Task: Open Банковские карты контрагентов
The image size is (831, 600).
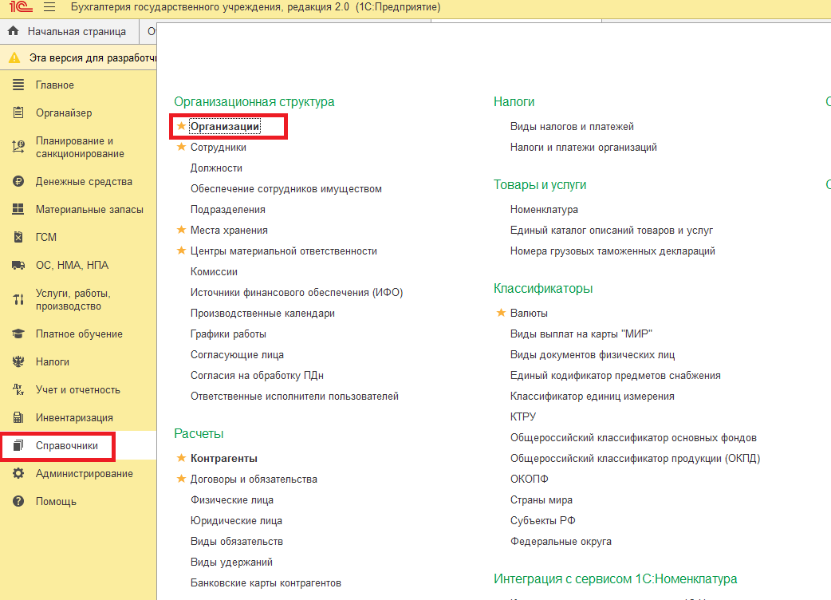Action: (x=266, y=582)
